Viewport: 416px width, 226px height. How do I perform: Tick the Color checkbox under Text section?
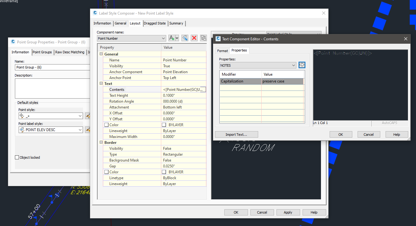107,125
